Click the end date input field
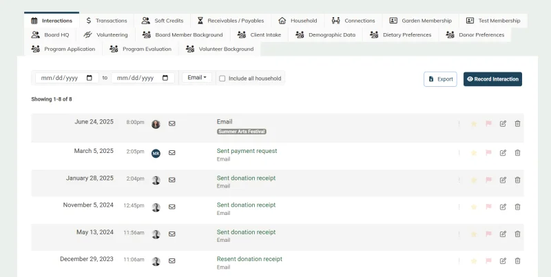This screenshot has height=277, width=551. point(143,78)
